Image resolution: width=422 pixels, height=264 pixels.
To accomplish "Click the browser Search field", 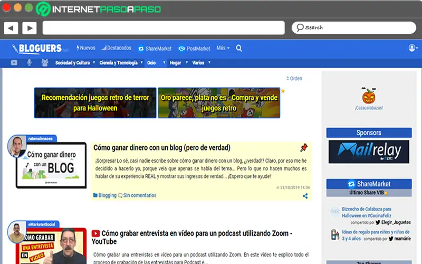I will click(x=353, y=28).
